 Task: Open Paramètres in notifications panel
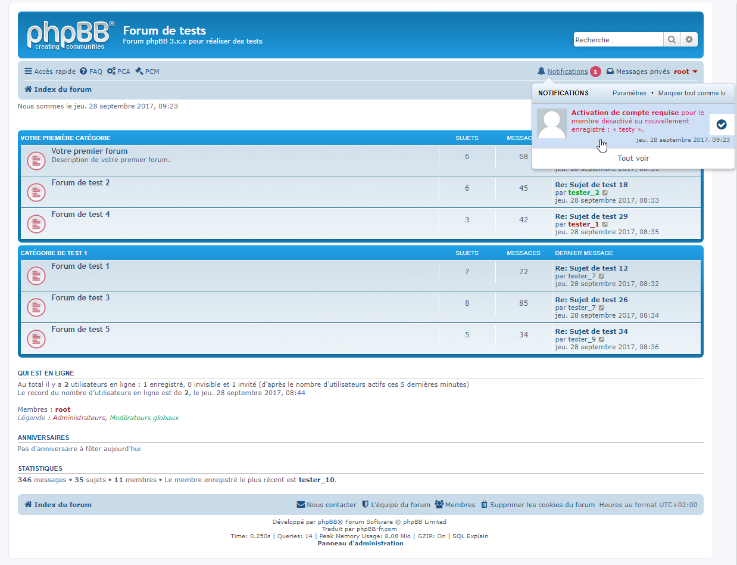pyautogui.click(x=629, y=93)
